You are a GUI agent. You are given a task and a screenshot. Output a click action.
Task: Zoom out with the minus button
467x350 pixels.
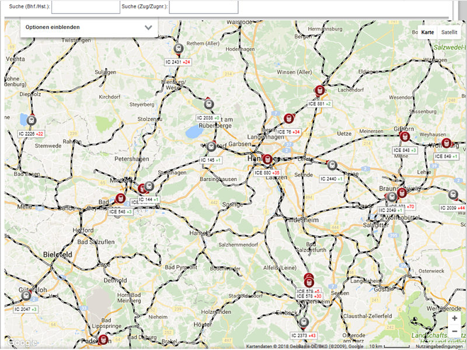coord(454,331)
